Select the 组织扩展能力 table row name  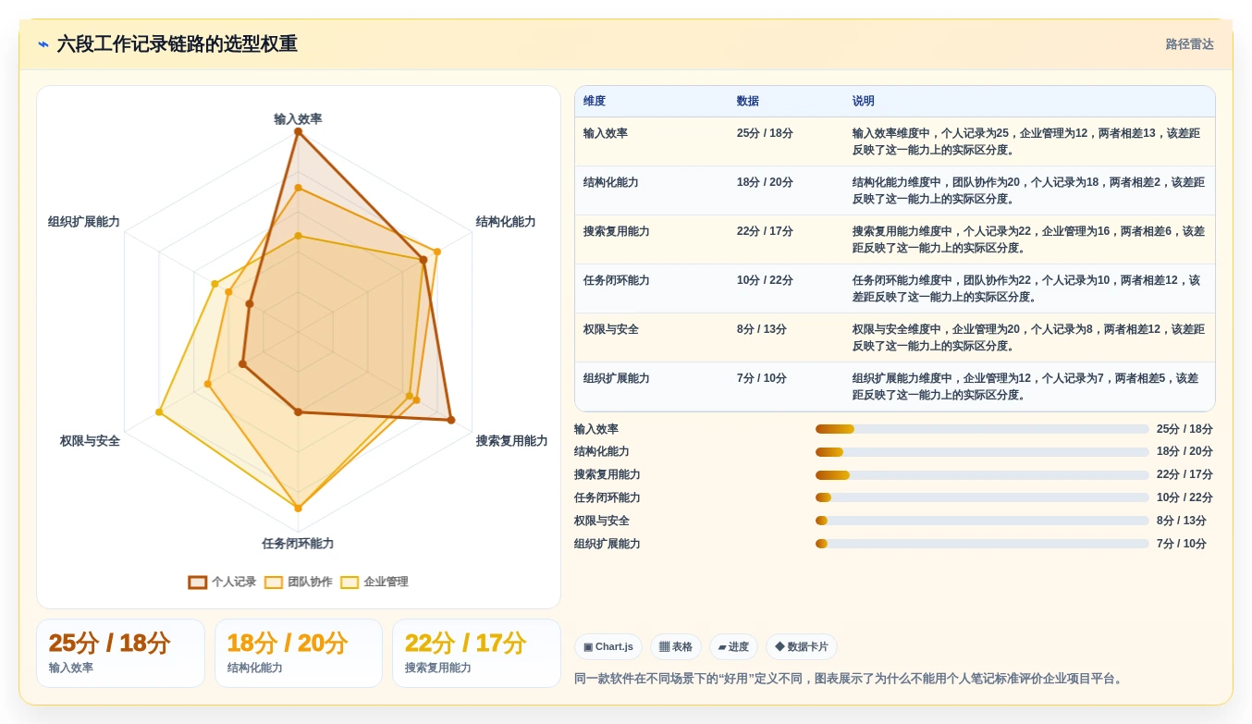click(x=617, y=378)
